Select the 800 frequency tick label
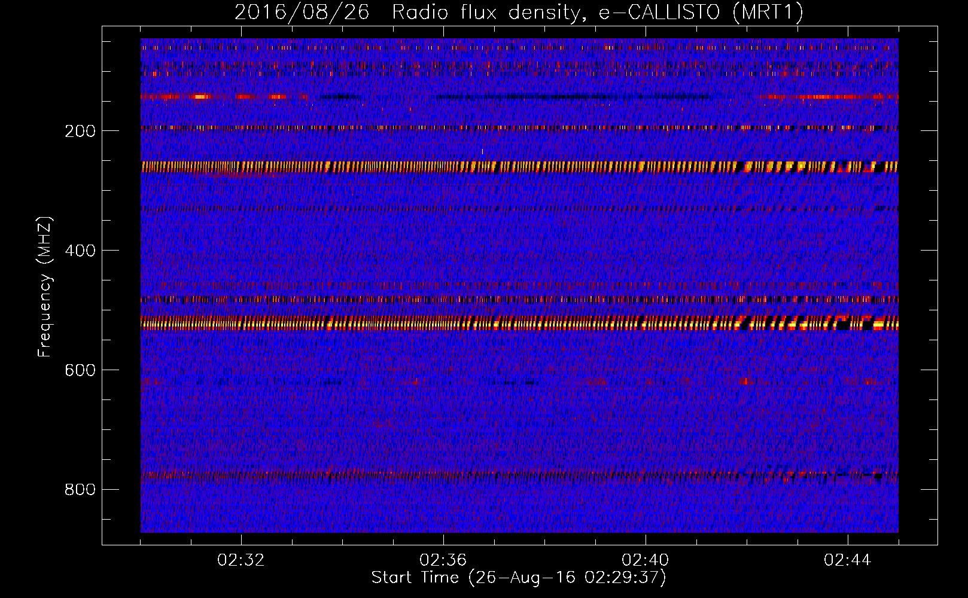The width and height of the screenshot is (968, 598). pos(80,490)
